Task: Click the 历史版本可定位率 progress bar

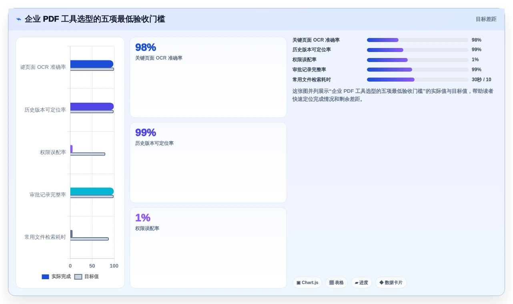Action: coord(417,50)
